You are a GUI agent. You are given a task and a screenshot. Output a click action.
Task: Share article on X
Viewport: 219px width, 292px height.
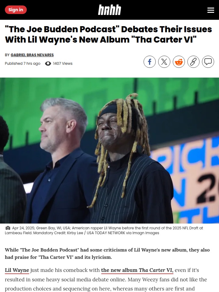[x=164, y=62]
